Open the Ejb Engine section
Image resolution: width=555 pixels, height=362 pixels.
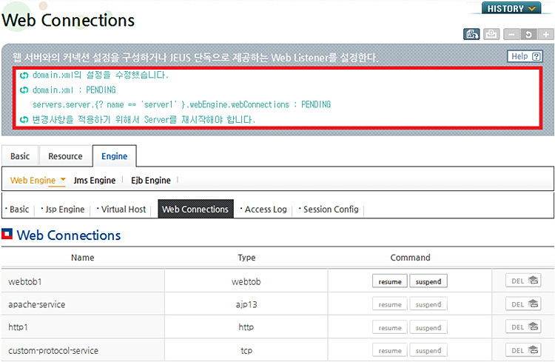[x=151, y=181]
